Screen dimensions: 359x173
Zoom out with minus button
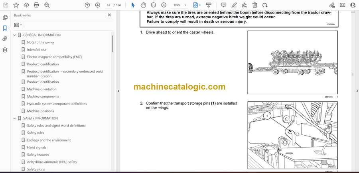click(154, 5)
